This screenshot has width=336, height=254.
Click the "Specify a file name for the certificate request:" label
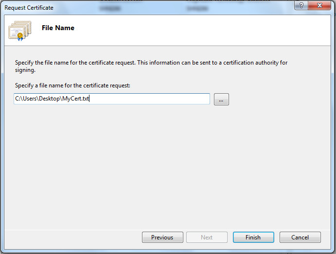73,86
